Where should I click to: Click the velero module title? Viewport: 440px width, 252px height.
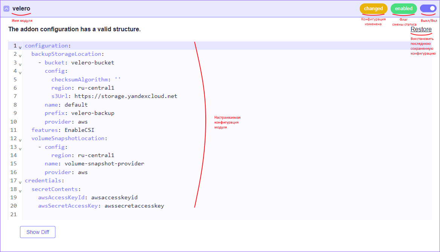pyautogui.click(x=21, y=9)
